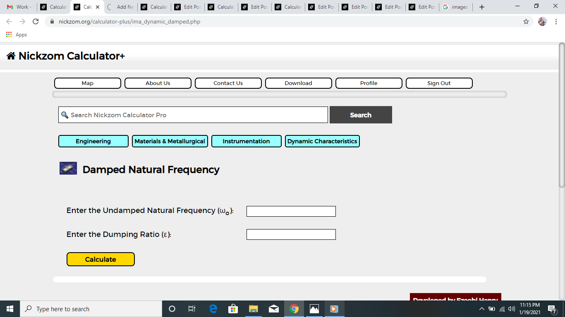Switch to the Google images tab

tap(456, 7)
